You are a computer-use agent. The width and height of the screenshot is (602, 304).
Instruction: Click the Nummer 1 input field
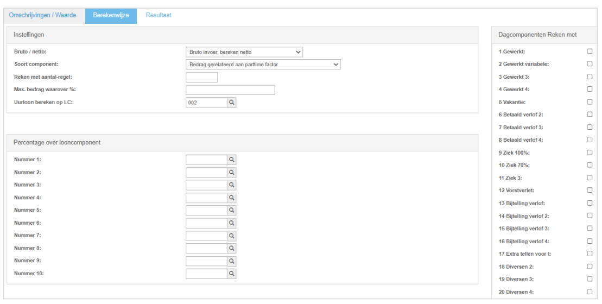point(207,160)
